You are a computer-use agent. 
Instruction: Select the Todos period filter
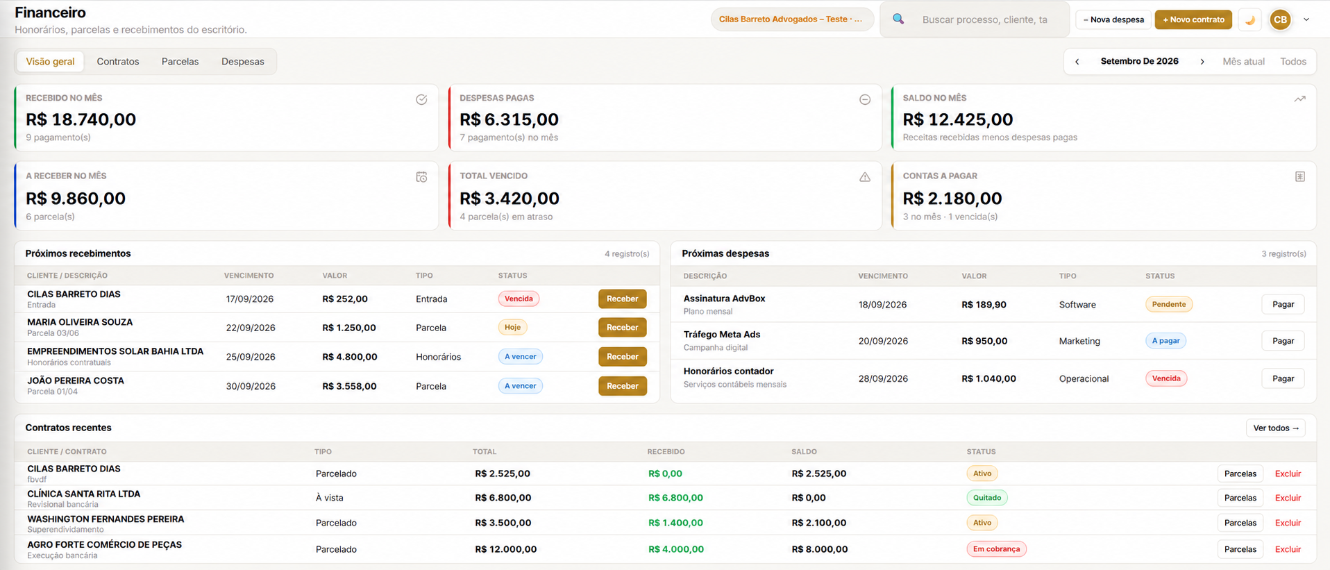coord(1293,62)
